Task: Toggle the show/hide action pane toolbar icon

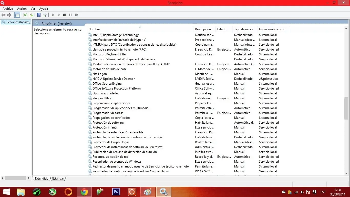Action: click(x=45, y=15)
